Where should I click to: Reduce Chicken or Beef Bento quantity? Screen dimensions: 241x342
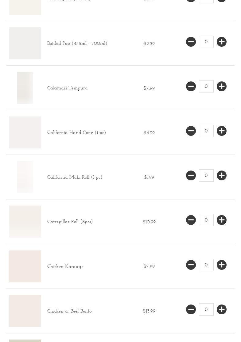click(x=191, y=309)
